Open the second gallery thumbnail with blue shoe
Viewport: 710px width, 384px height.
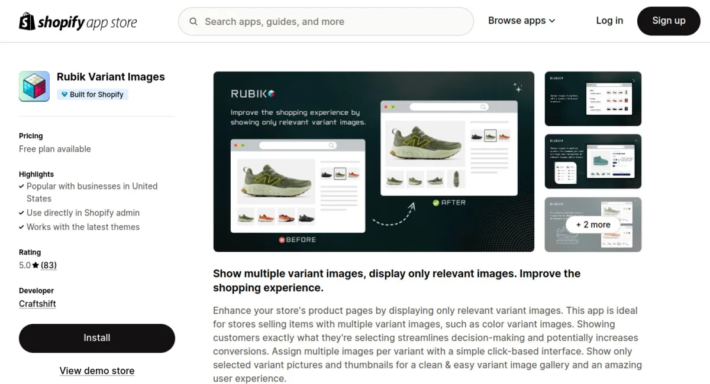[x=593, y=161]
